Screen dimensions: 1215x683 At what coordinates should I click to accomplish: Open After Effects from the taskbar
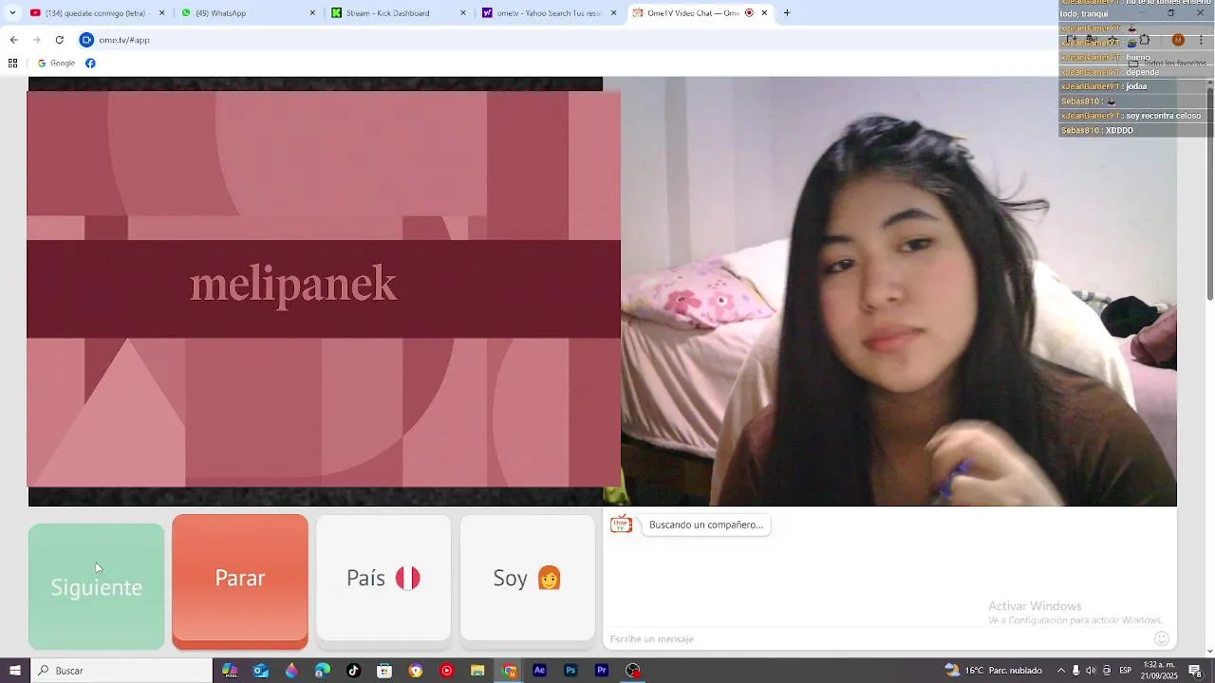tap(539, 671)
